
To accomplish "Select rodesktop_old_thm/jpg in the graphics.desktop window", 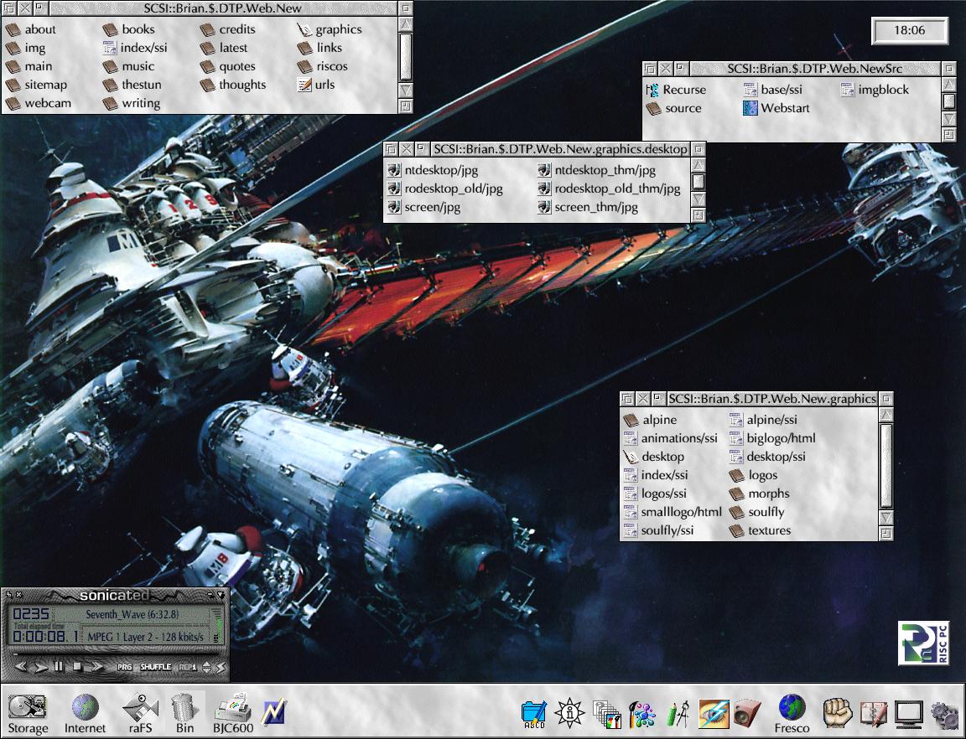I will point(609,189).
